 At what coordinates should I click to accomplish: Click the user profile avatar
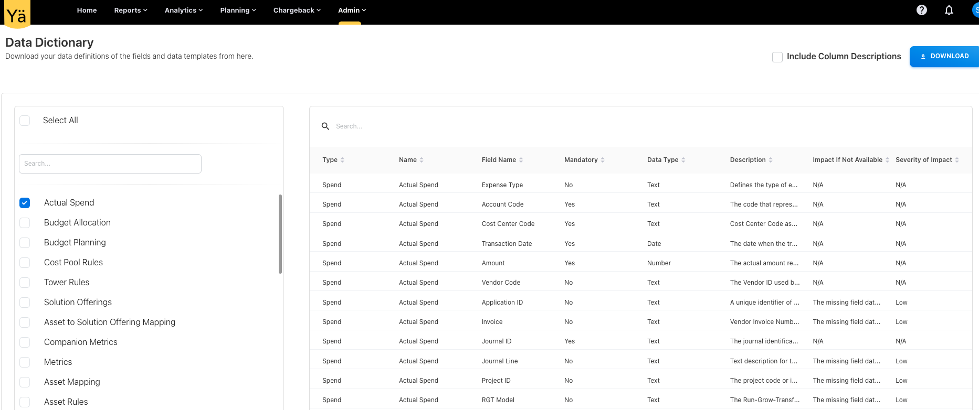[x=975, y=10]
